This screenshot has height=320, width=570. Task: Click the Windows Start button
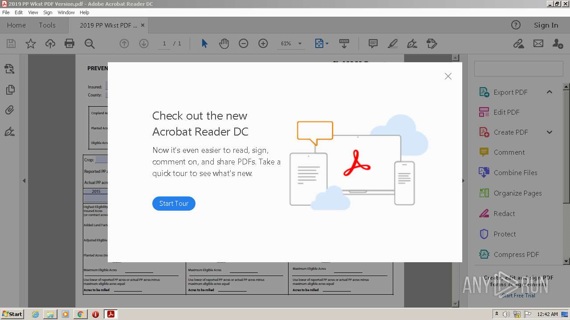coord(12,314)
